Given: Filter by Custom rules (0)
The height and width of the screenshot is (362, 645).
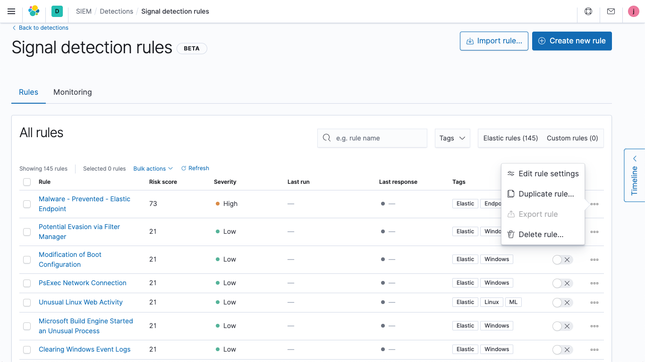Looking at the screenshot, I should [572, 138].
